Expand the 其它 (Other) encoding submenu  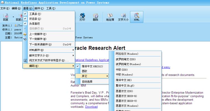tap(92, 76)
